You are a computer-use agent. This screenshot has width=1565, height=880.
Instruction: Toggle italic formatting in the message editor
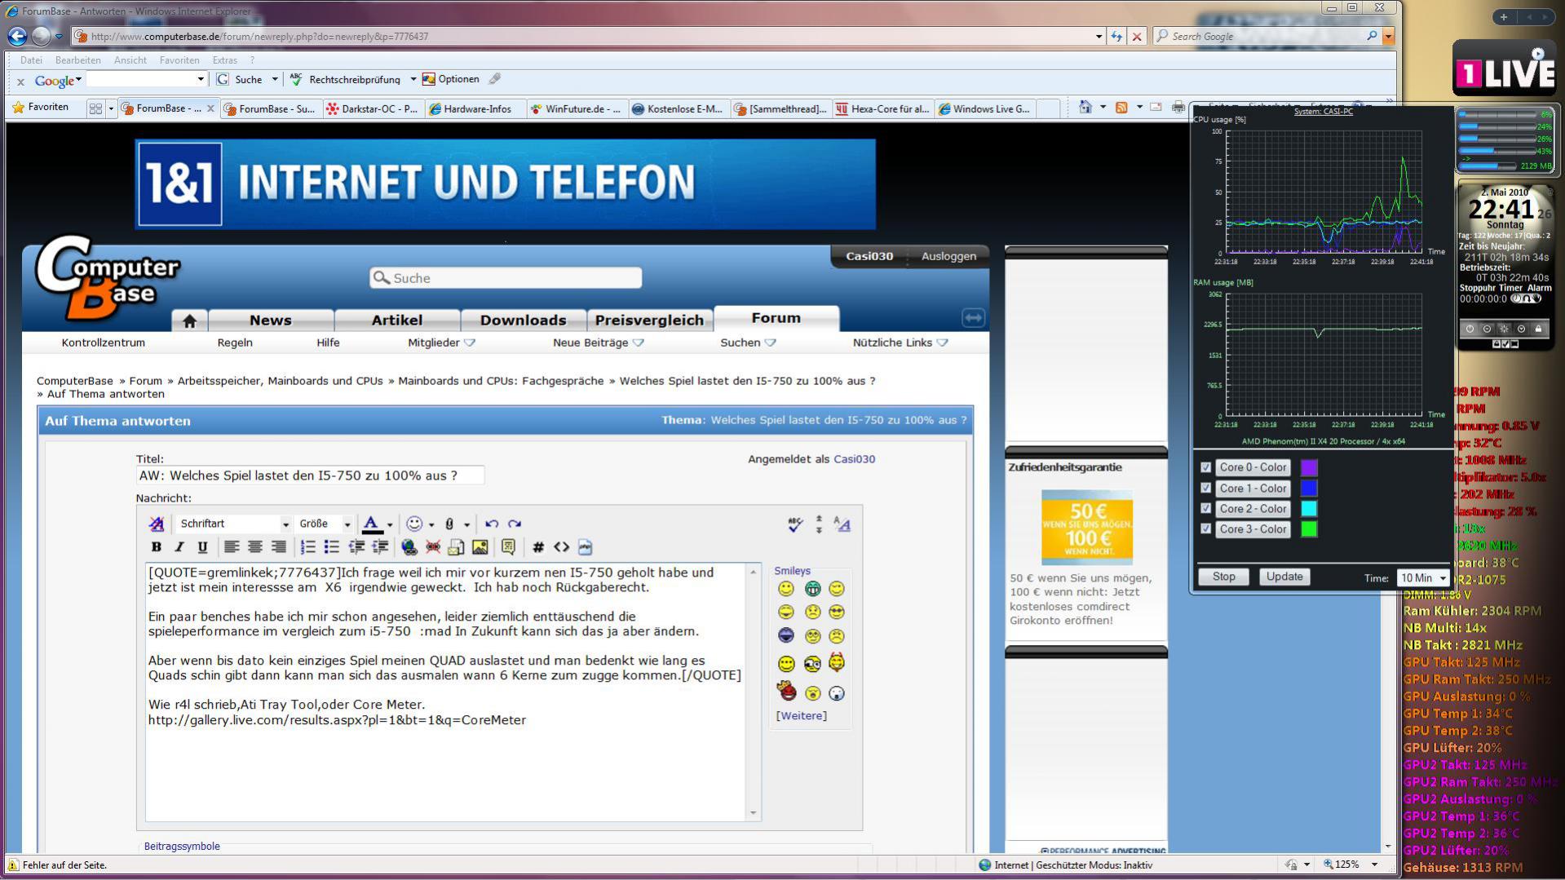[x=179, y=547]
